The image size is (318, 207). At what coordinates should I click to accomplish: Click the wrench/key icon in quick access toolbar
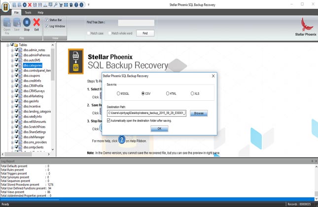point(56,5)
